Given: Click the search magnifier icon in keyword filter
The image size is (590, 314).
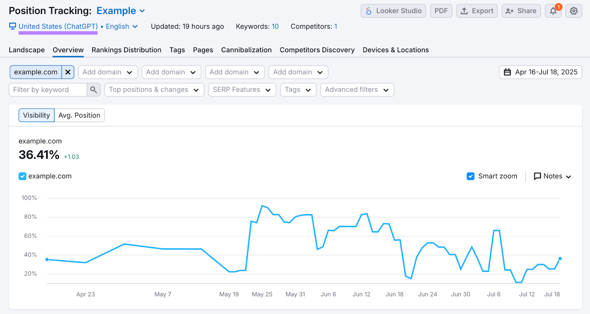Looking at the screenshot, I should point(94,90).
